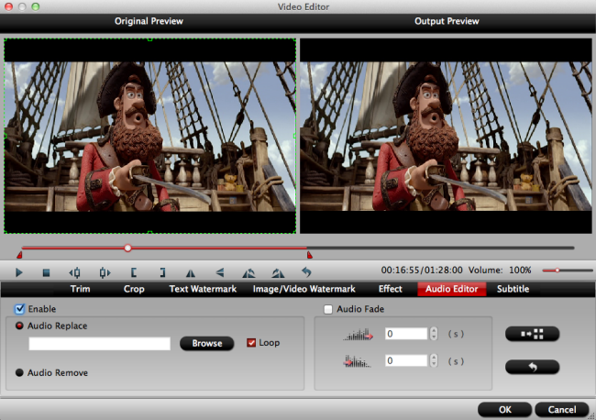The image size is (596, 420).
Task: Select the Audio Replace radio button
Action: coord(19,326)
